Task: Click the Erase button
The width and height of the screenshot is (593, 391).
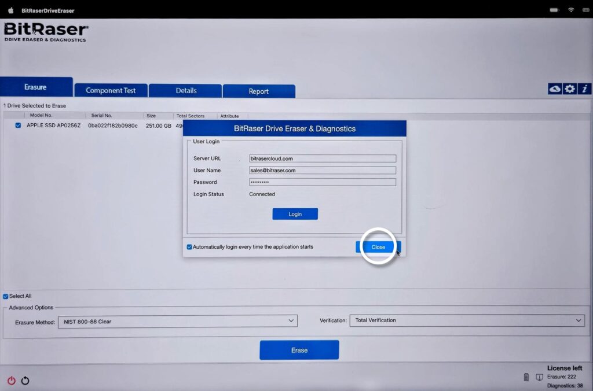Action: pyautogui.click(x=299, y=350)
